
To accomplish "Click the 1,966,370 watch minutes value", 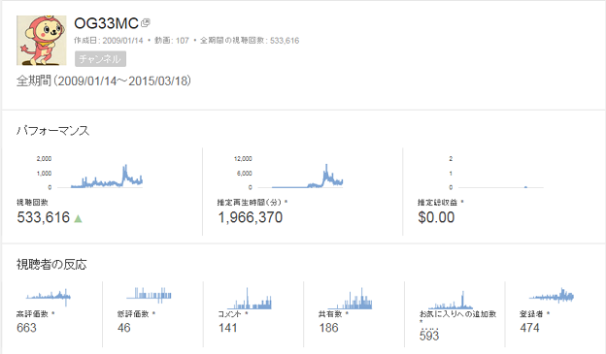I will [251, 217].
